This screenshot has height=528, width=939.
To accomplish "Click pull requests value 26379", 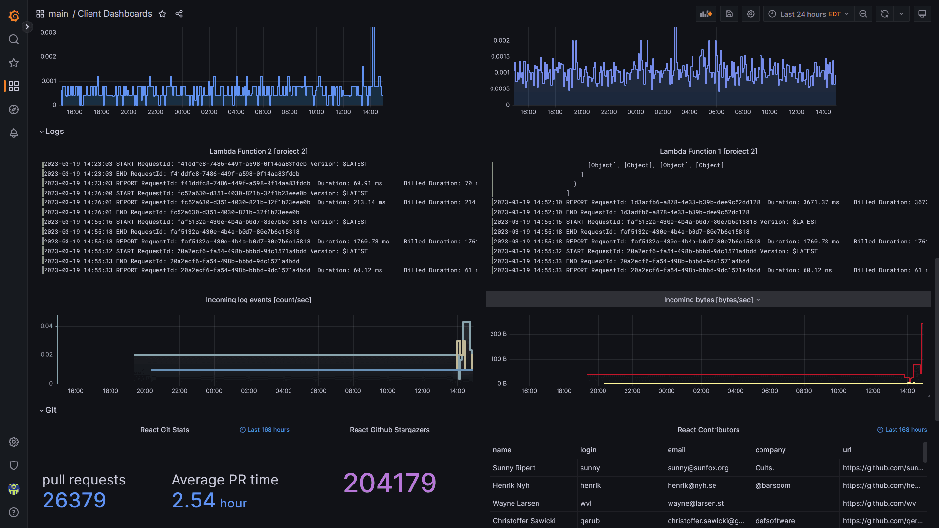I will 74,500.
